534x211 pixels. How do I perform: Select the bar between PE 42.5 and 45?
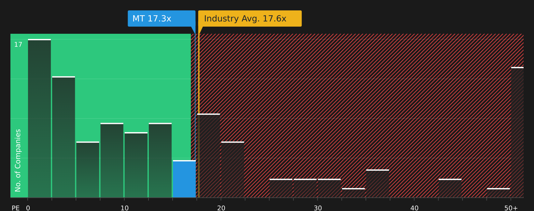450,188
